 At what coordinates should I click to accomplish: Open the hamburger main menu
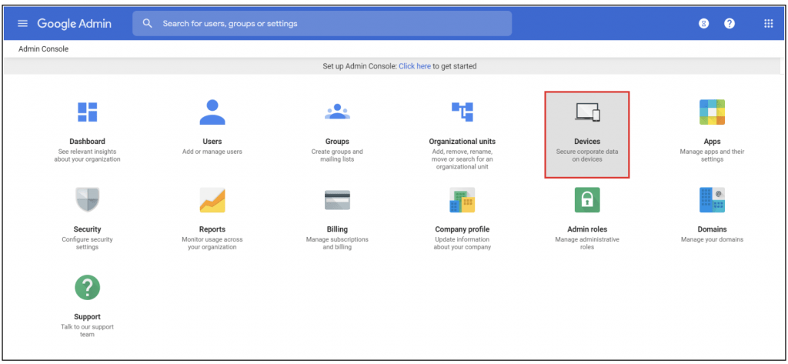coord(22,24)
